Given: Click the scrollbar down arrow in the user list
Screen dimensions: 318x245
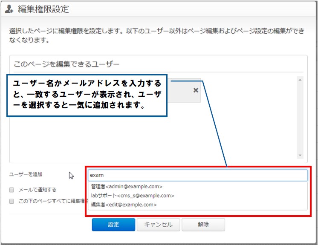Looking at the screenshot, I should click(300, 155).
